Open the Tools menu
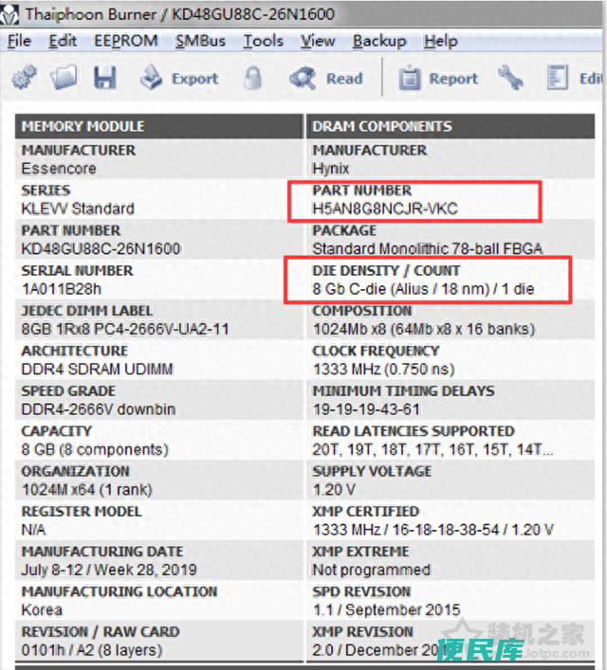This screenshot has height=670, width=607. pos(263,41)
